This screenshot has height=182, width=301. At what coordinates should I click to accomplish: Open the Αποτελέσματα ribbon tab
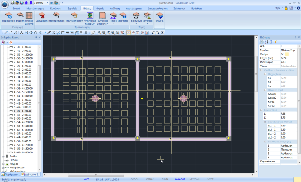133,8
